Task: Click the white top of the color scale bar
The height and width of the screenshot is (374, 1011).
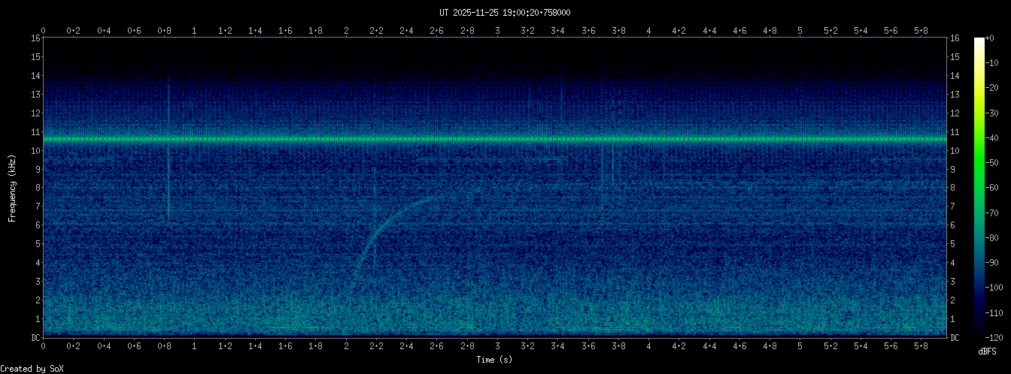Action: click(979, 44)
